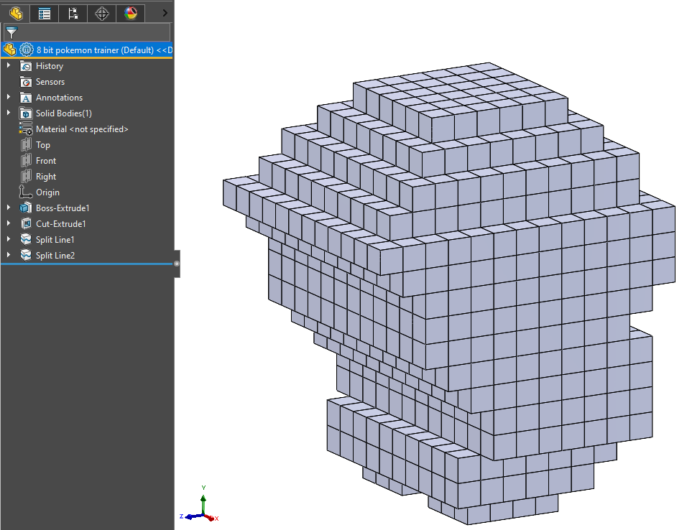The image size is (687, 530).
Task: Select the "Cut-Extrude1" label
Action: click(x=61, y=224)
